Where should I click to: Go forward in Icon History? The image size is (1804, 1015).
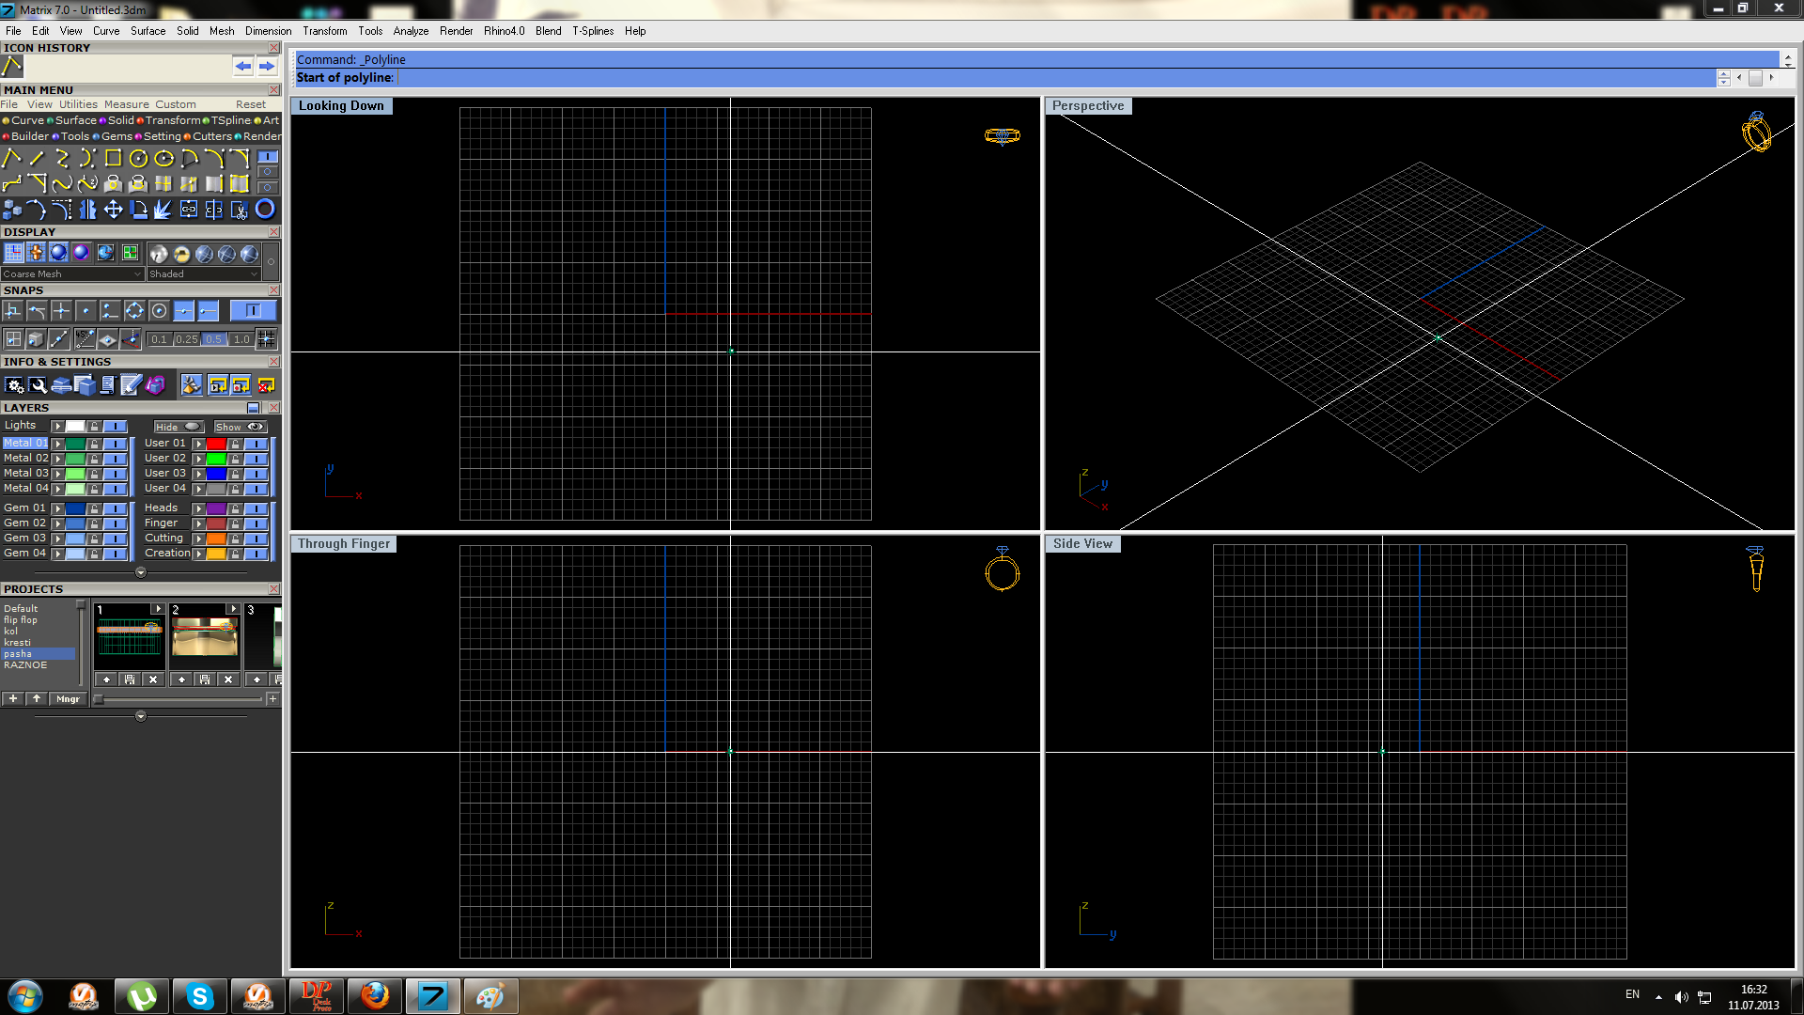click(267, 66)
